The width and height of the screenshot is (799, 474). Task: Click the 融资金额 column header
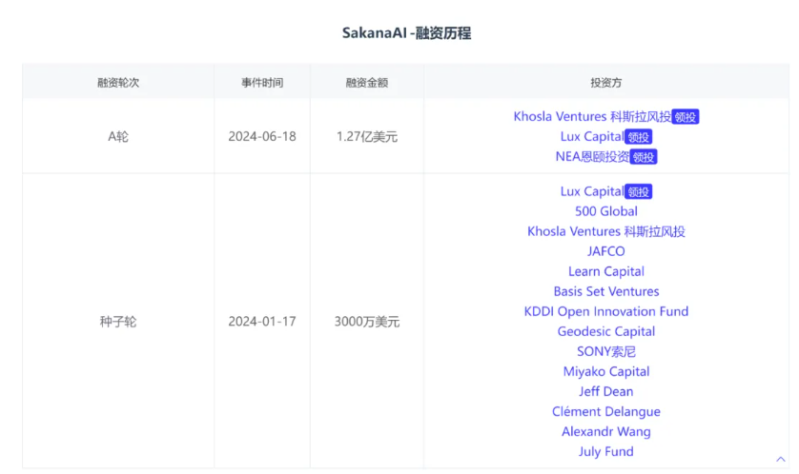367,83
